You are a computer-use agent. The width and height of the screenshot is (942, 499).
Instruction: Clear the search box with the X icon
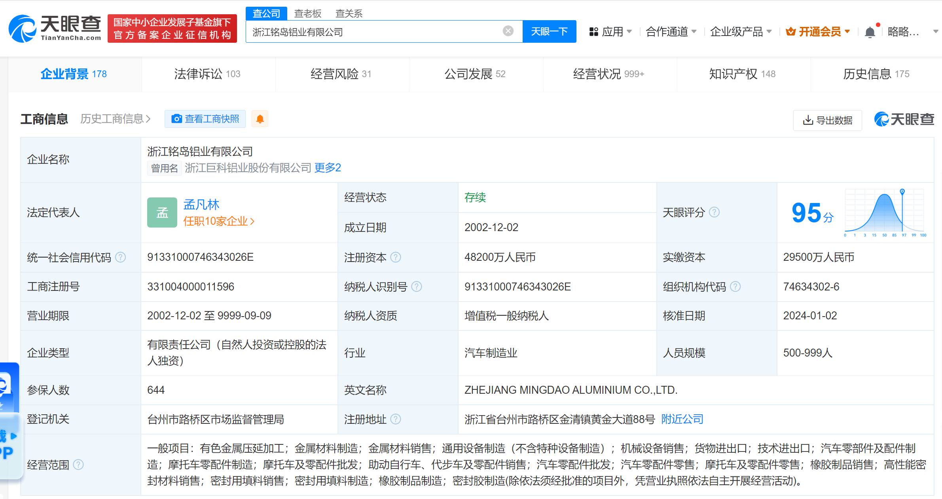tap(508, 31)
